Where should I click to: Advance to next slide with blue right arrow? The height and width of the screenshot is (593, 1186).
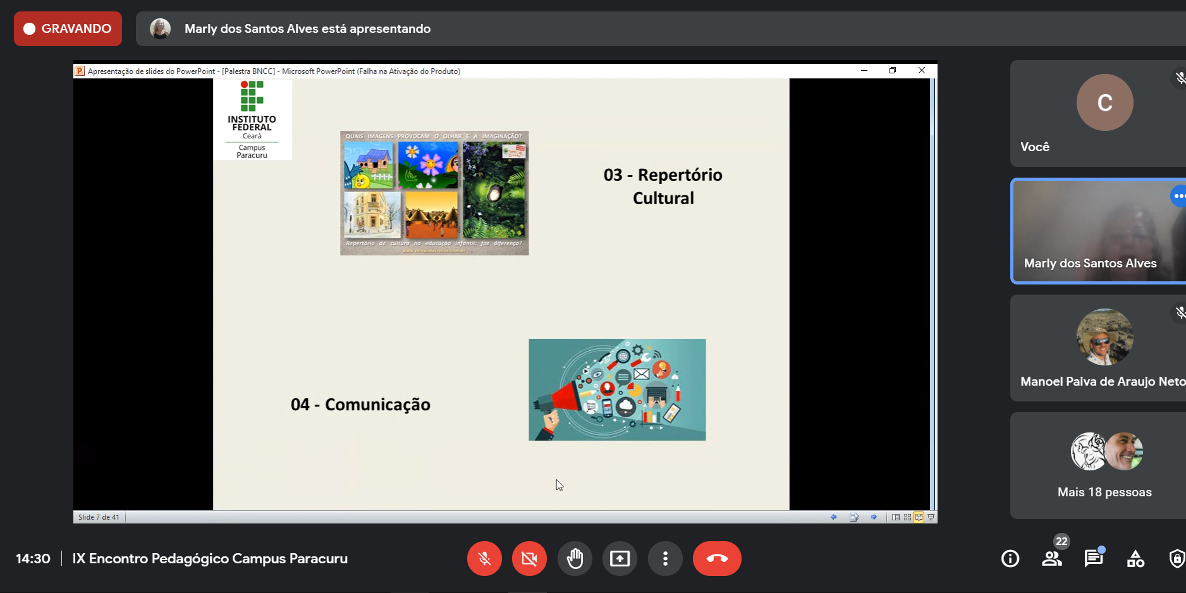874,517
